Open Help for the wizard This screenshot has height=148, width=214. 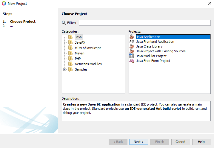201,142
